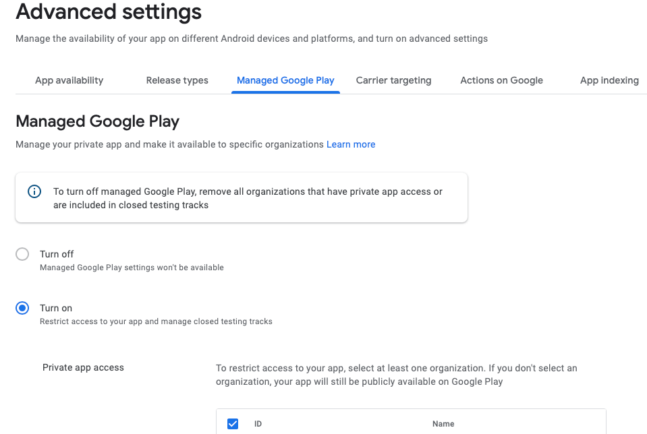Open the Learn more link
Viewport: 647px width, 434px height.
[x=351, y=144]
